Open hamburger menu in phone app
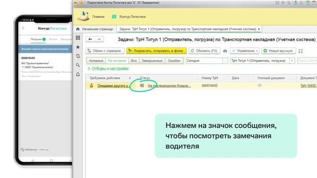 (x=23, y=28)
